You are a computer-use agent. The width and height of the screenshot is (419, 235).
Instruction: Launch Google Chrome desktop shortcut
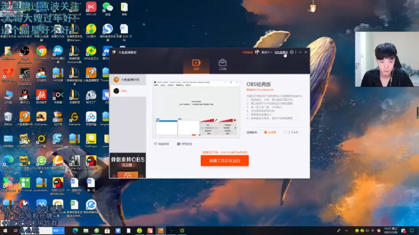(x=41, y=53)
